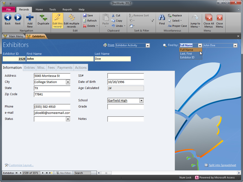The height and width of the screenshot is (182, 243).
Task: Apply Proper Case using its icon
Action: tap(170, 26)
